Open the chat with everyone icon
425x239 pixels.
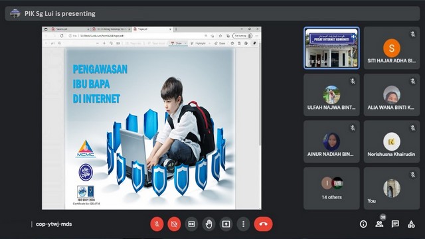(x=395, y=224)
